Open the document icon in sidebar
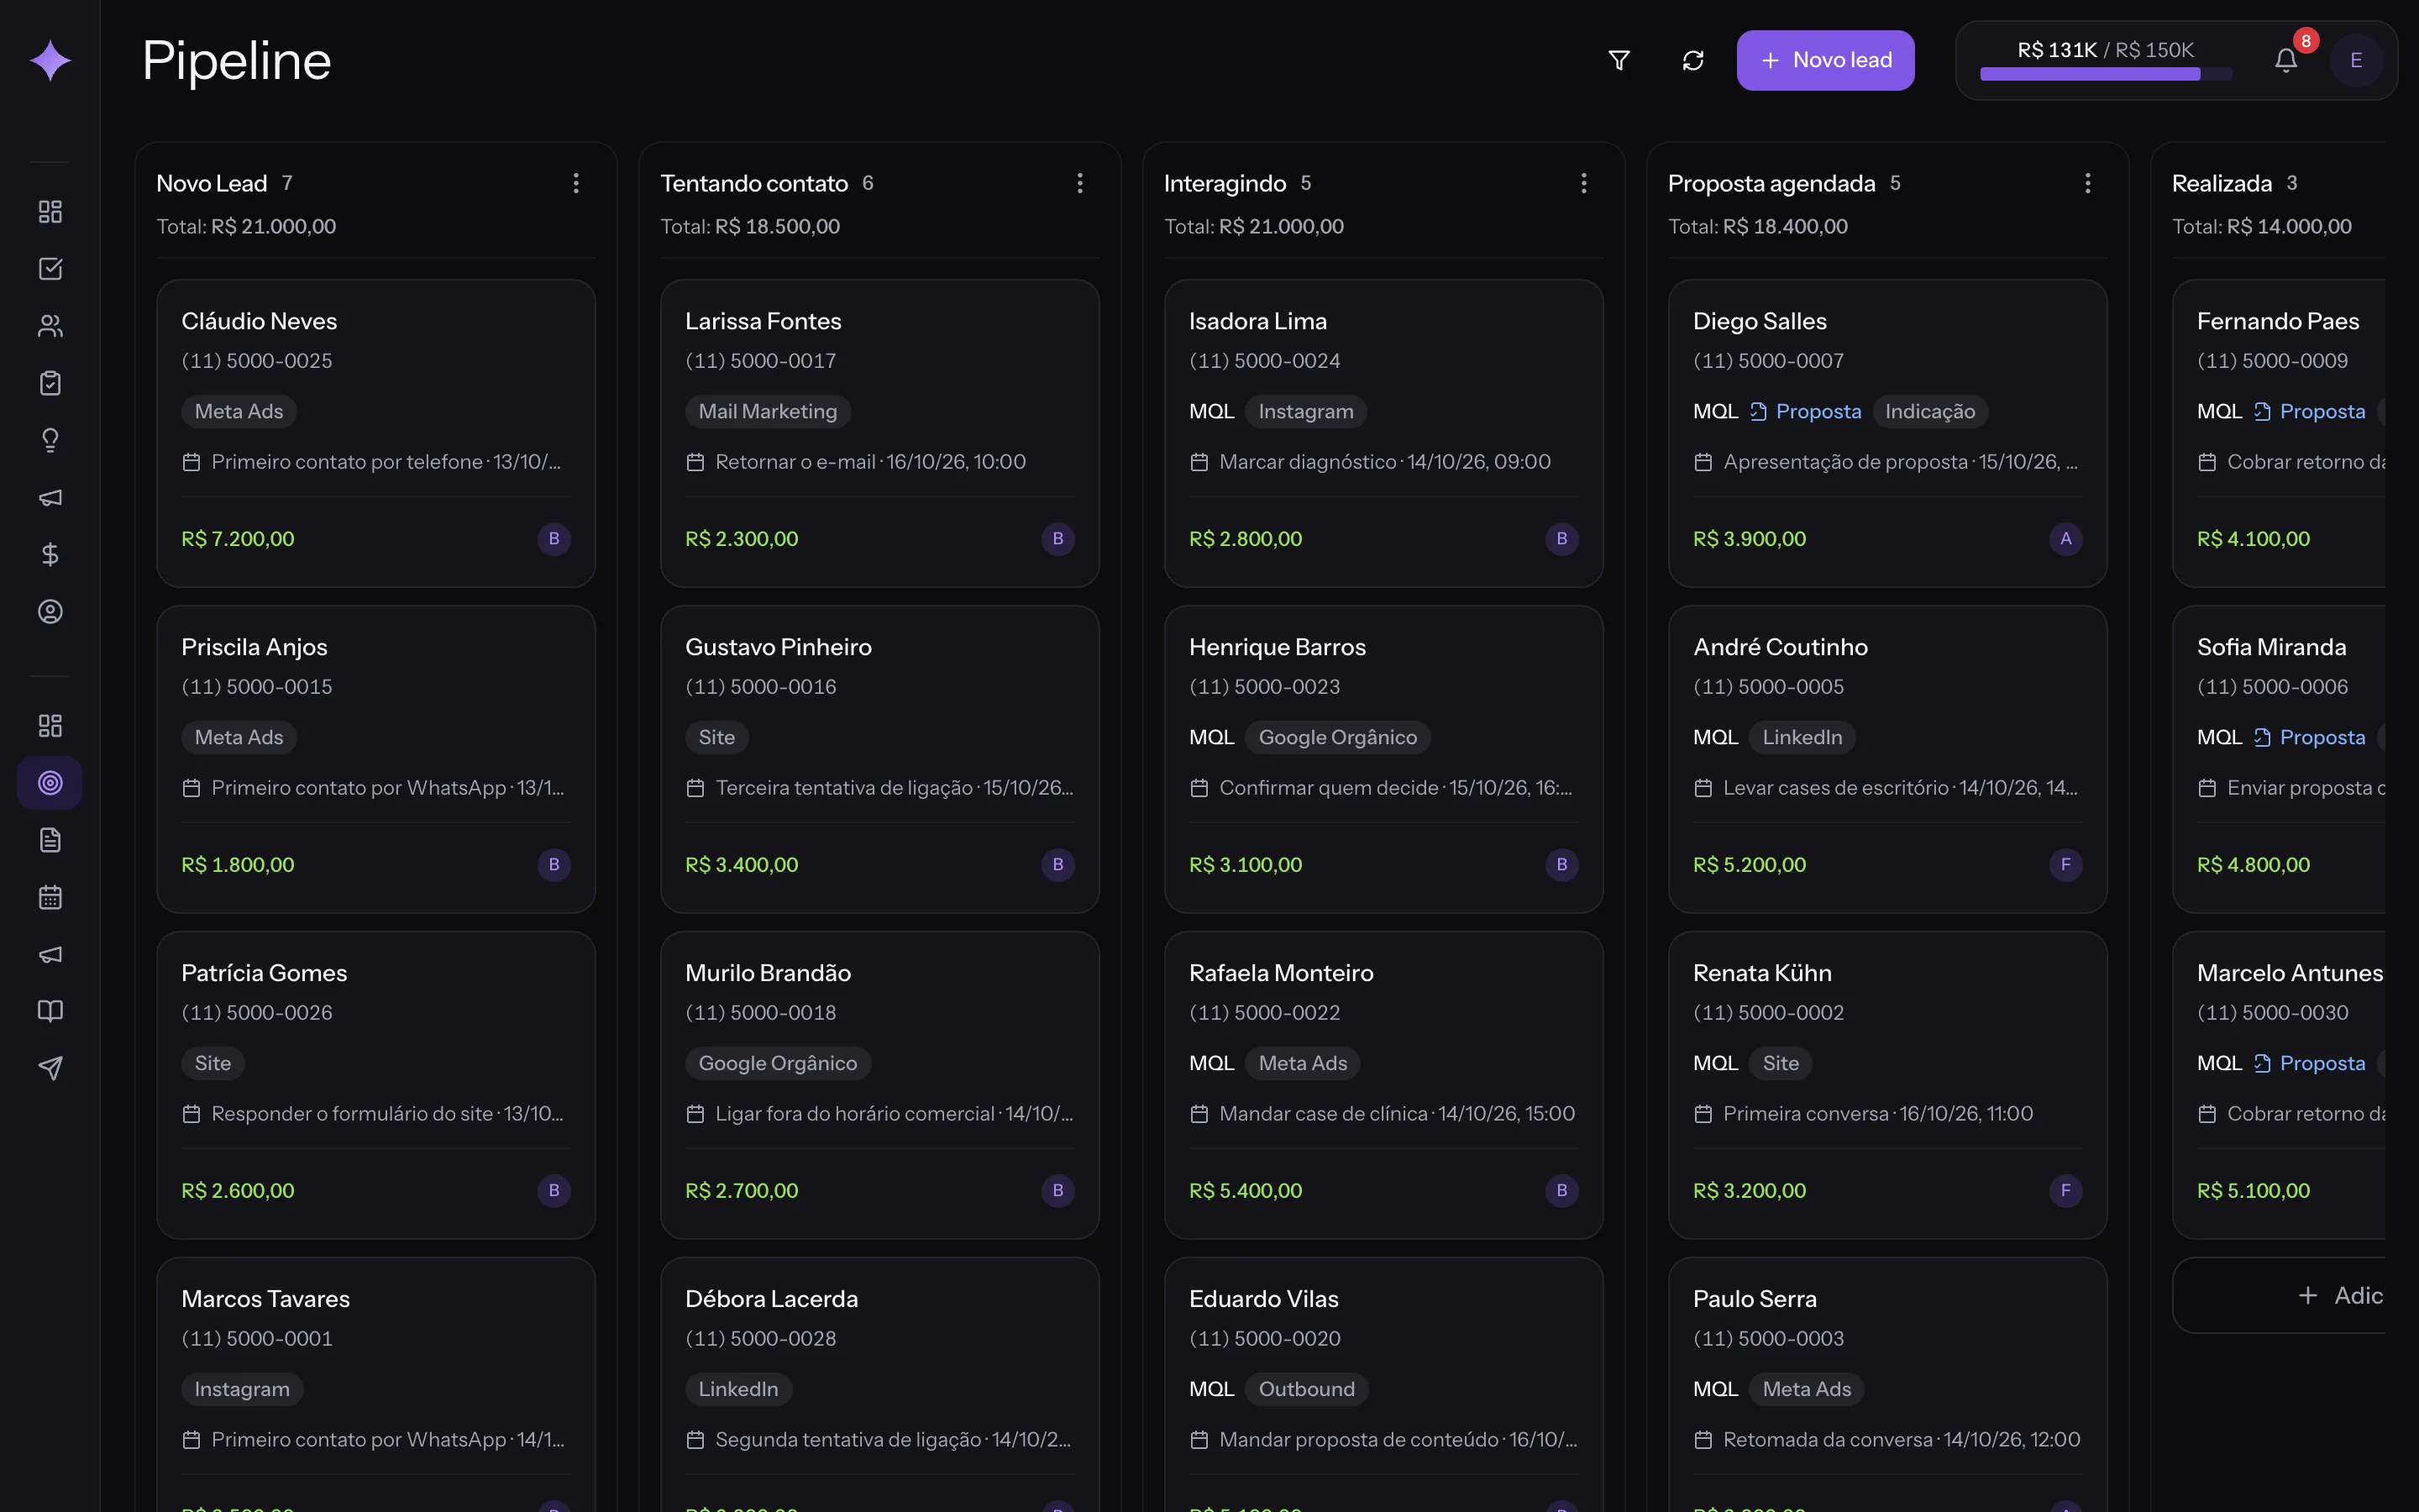The height and width of the screenshot is (1512, 2419). (x=50, y=840)
